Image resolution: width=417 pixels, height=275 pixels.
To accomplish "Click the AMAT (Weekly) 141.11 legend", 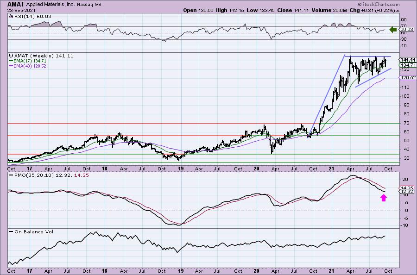I will [44, 56].
